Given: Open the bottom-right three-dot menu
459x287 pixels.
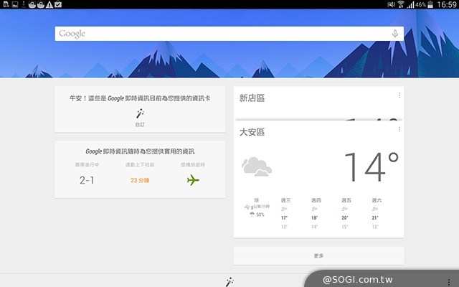Looking at the screenshot, I should [x=448, y=281].
